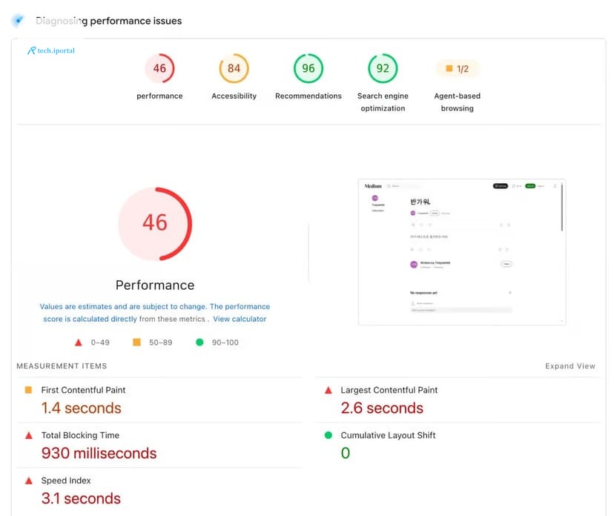Click the Total Blocking Time label
The width and height of the screenshot is (614, 516).
(x=80, y=435)
